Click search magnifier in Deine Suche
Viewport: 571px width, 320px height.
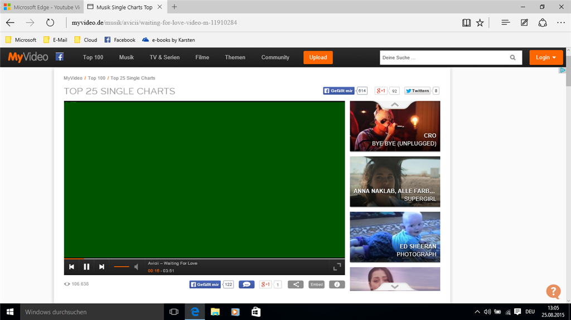(513, 57)
